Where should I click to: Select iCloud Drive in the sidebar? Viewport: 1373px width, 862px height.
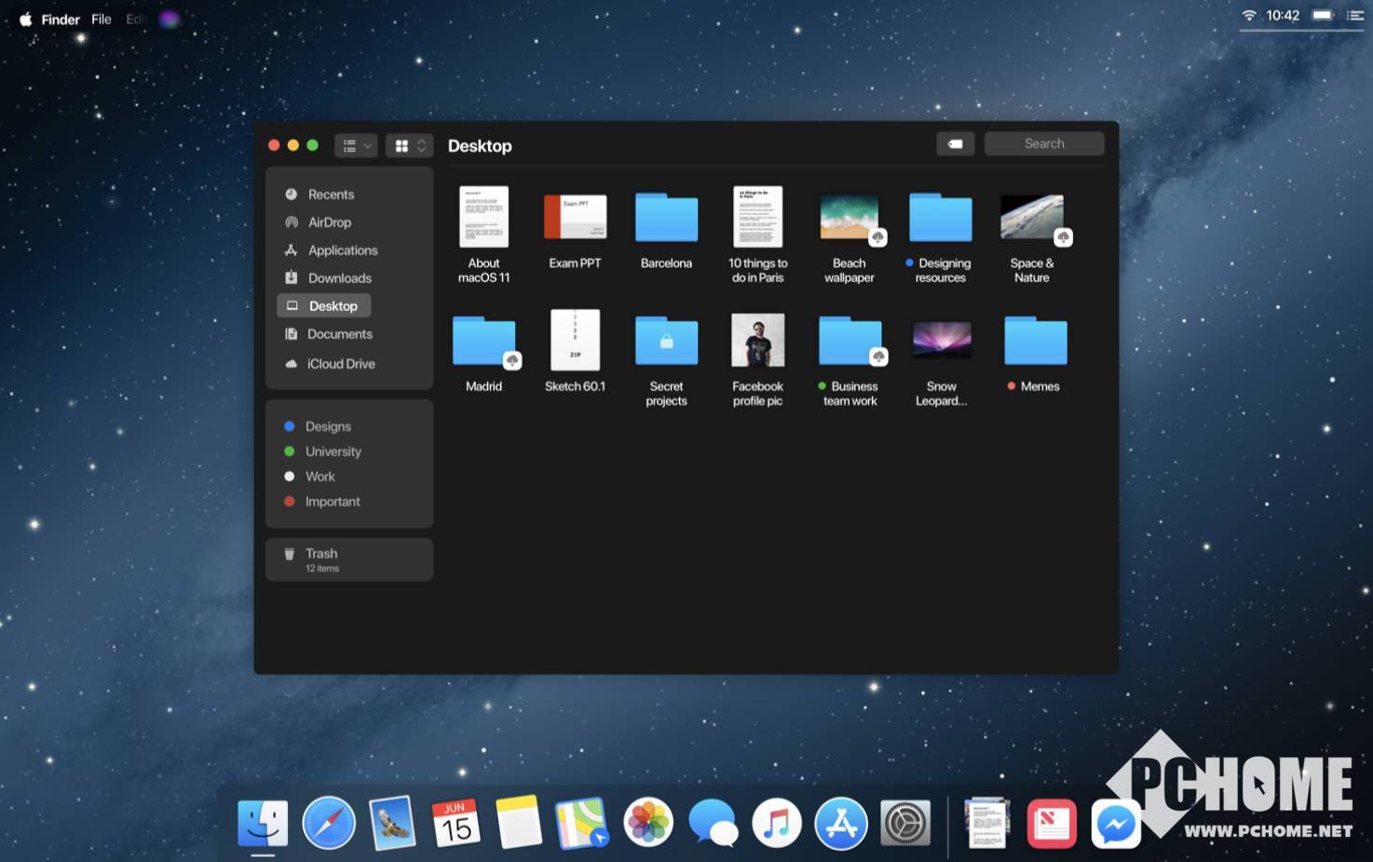(x=340, y=364)
